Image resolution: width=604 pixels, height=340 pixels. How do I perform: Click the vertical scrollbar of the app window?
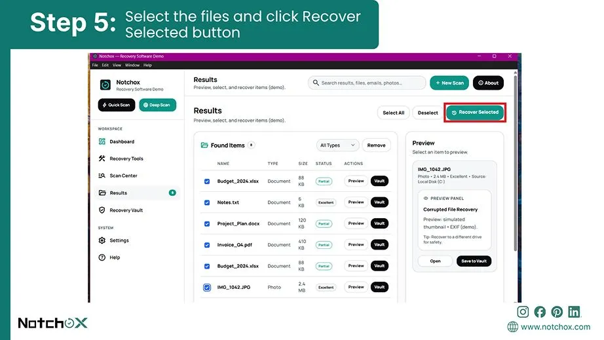(516, 162)
